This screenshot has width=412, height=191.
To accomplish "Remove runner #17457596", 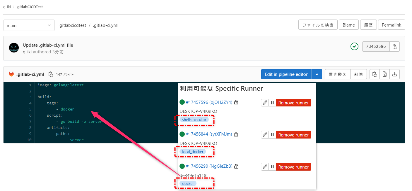I will click(x=293, y=103).
